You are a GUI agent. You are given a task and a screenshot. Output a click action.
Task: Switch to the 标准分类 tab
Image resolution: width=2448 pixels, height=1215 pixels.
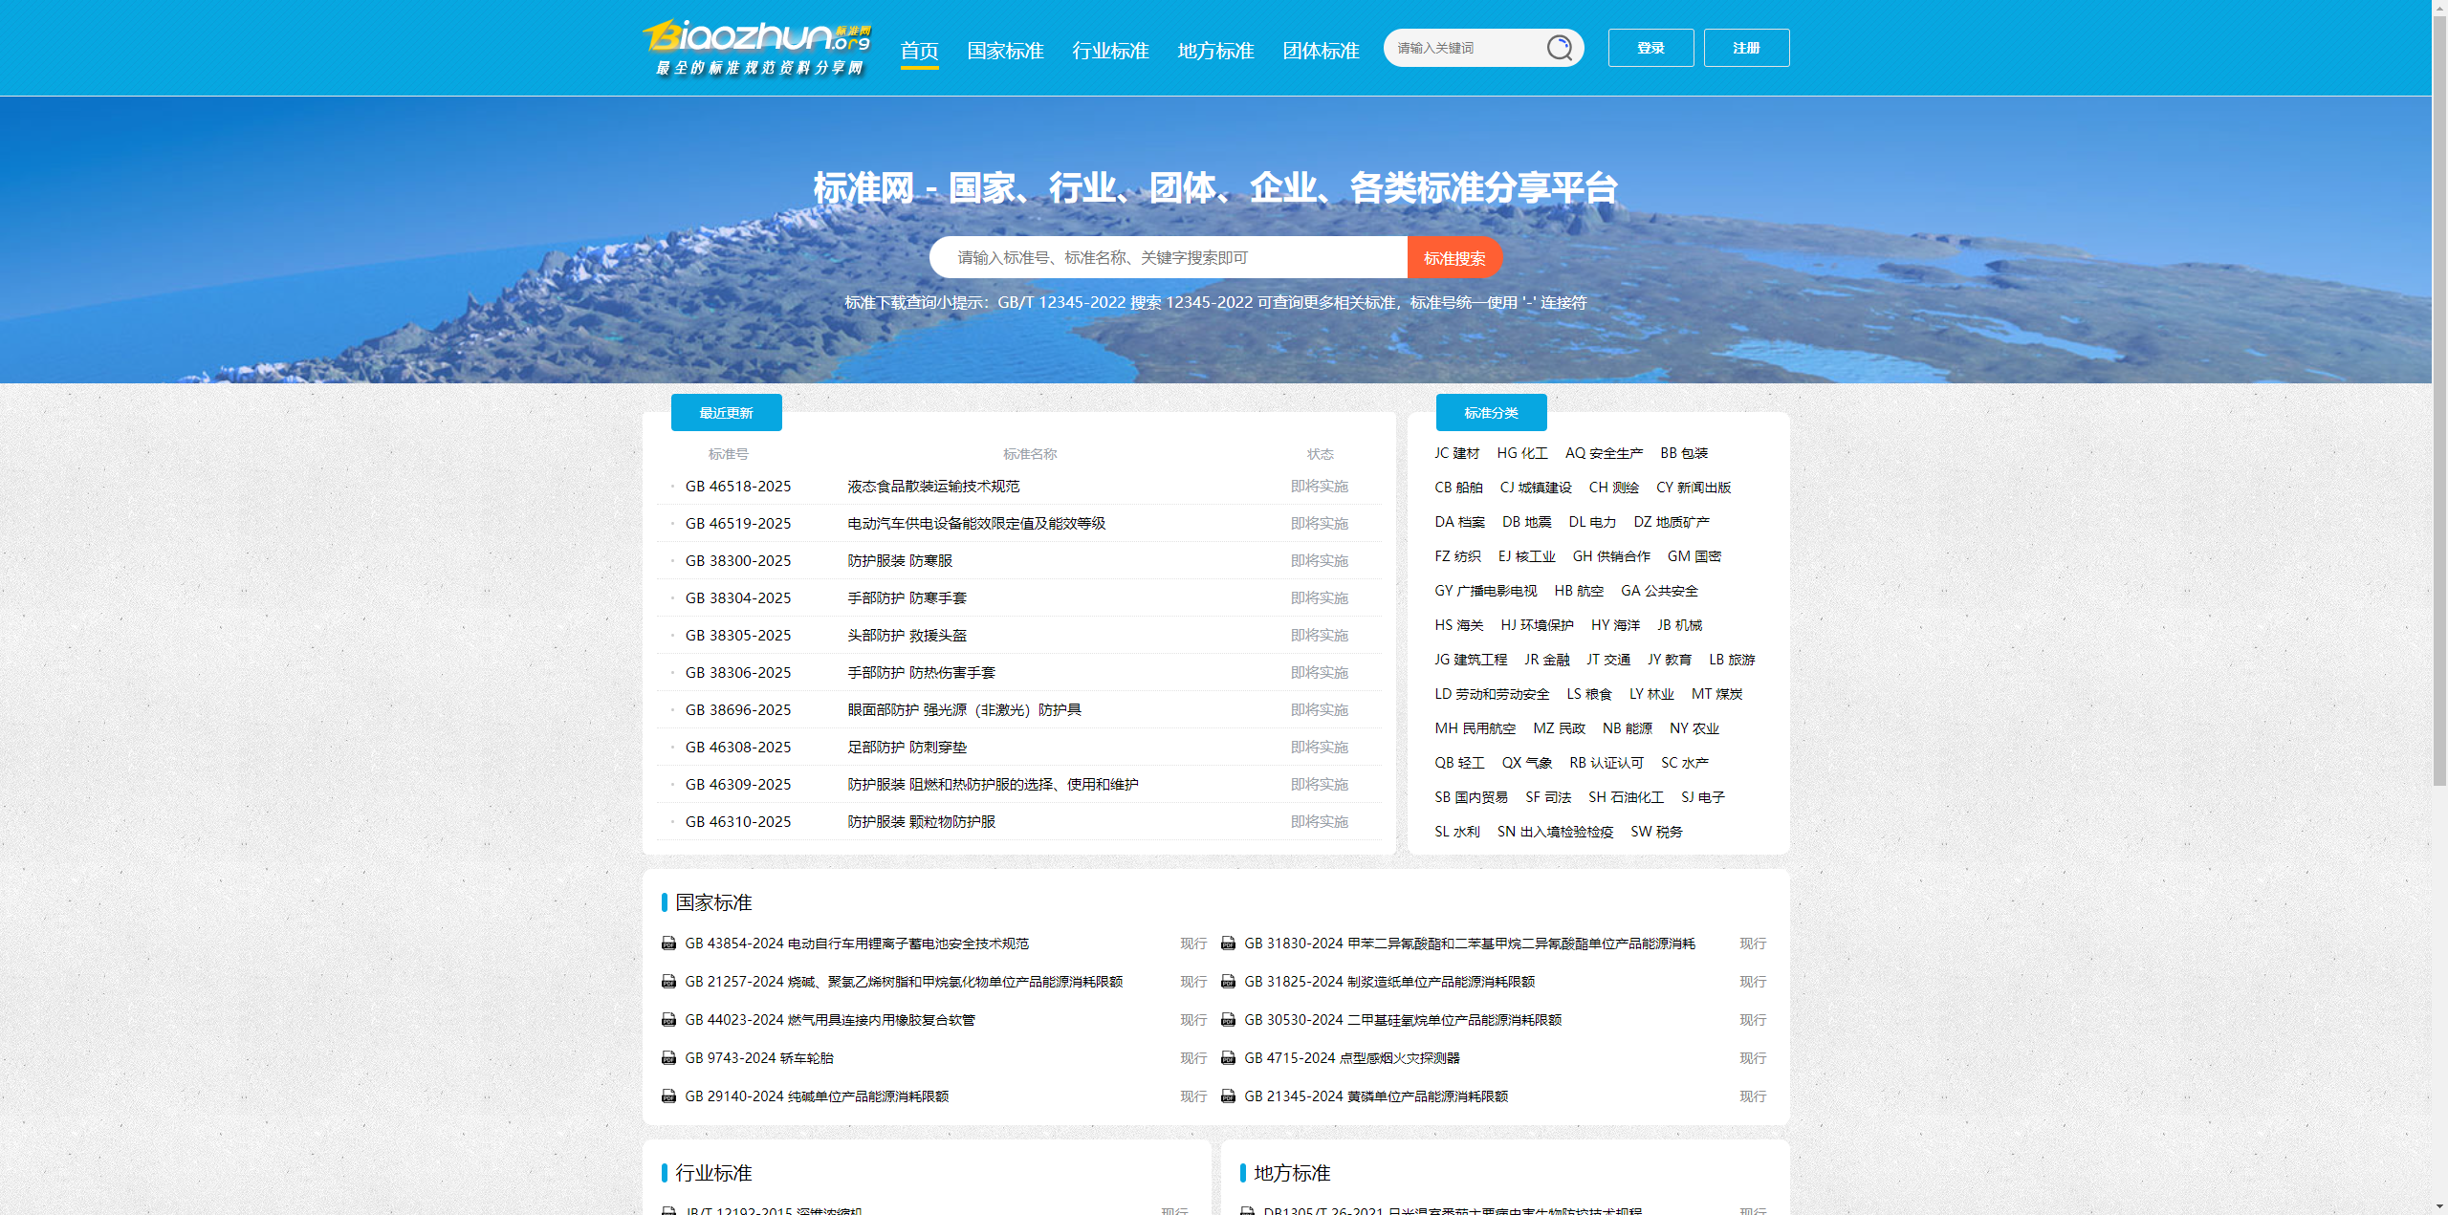pyautogui.click(x=1491, y=412)
